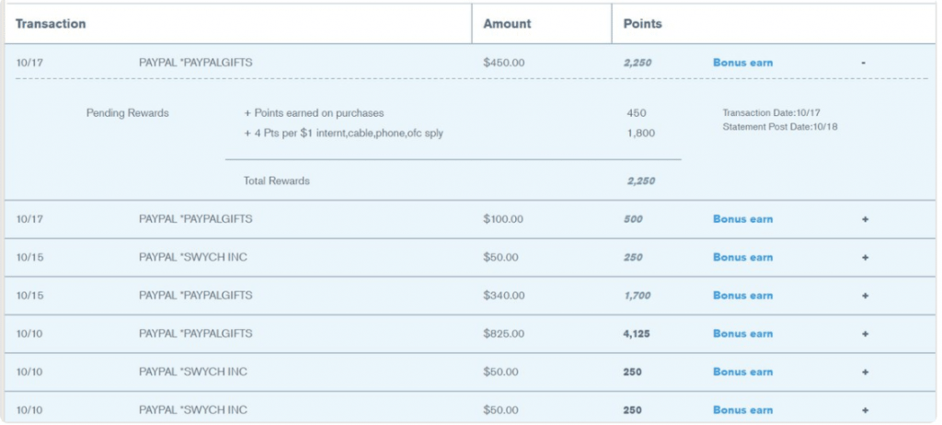This screenshot has height=425, width=942.
Task: Click 'Transaction Date:10/17' text
Action: click(772, 113)
